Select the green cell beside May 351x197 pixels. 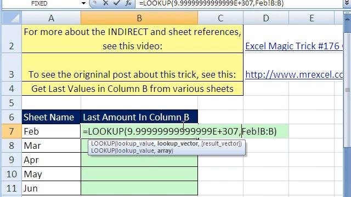pos(139,174)
